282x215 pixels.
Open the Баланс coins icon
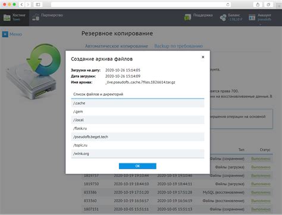[x=223, y=17]
